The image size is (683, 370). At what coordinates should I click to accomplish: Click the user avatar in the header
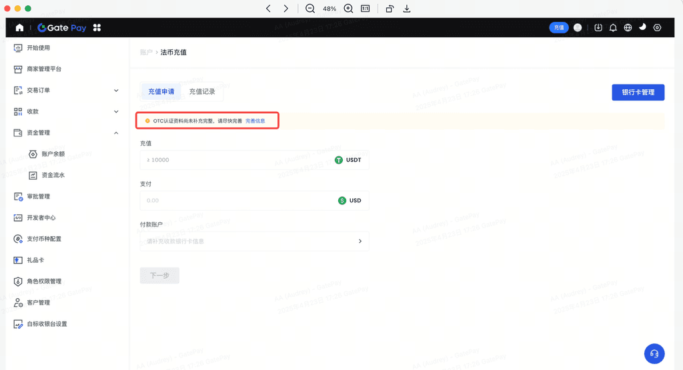pyautogui.click(x=578, y=28)
